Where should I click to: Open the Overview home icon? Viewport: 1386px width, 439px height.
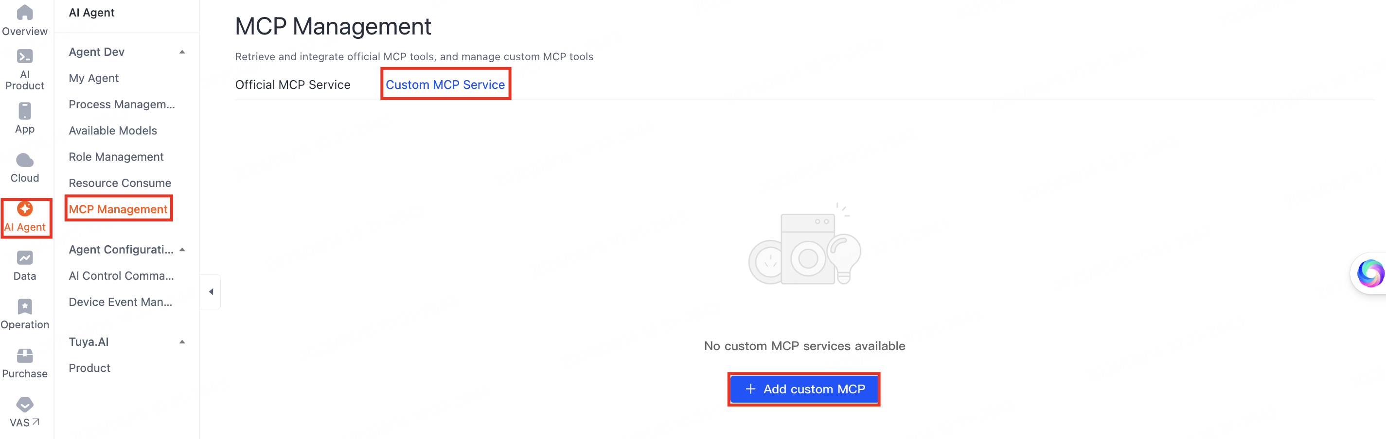(x=25, y=12)
